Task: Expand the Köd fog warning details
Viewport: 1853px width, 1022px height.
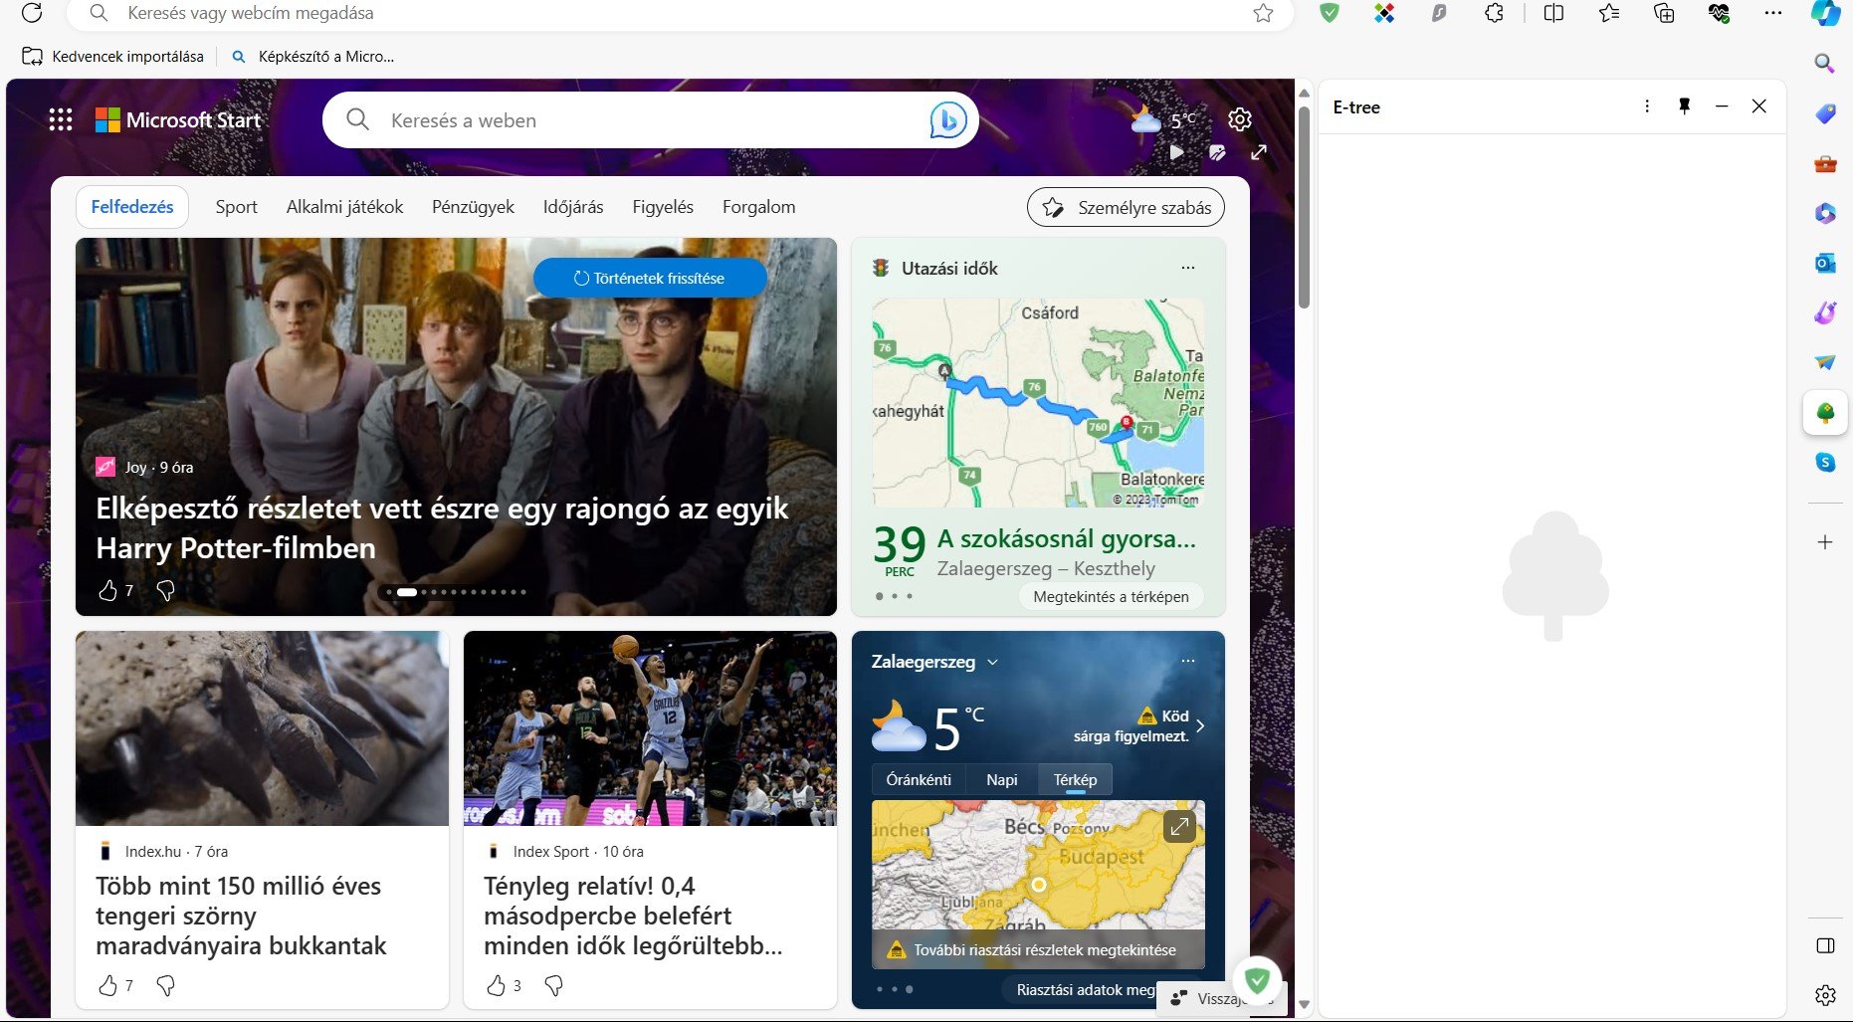Action: click(1200, 725)
